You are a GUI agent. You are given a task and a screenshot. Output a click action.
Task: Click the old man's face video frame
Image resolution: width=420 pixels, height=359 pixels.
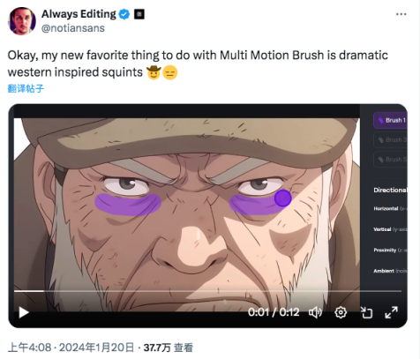point(187,210)
